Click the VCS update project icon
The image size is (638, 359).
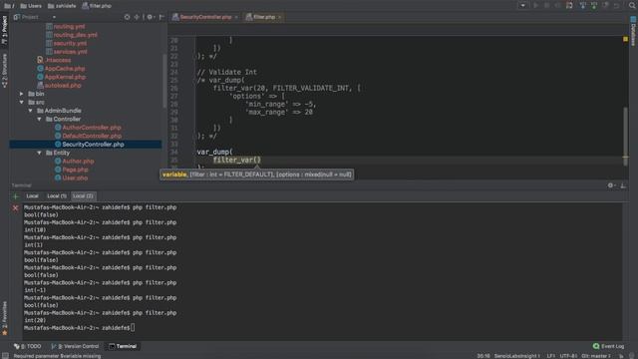click(x=582, y=5)
